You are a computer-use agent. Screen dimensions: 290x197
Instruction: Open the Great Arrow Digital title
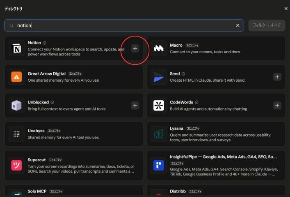(x=47, y=73)
